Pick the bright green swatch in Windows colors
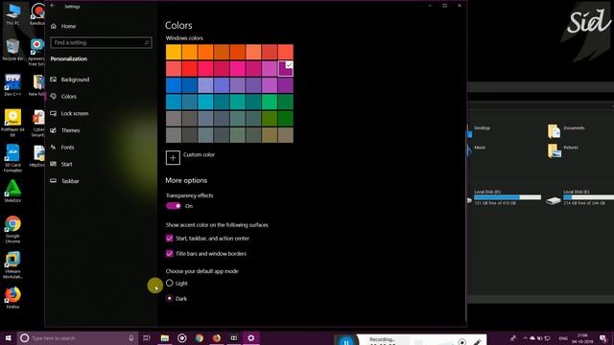 pyautogui.click(x=270, y=102)
